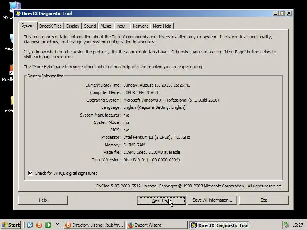Click the Processor value Intel Pentium III
Screen dimensions: 307x230
click(x=157, y=137)
